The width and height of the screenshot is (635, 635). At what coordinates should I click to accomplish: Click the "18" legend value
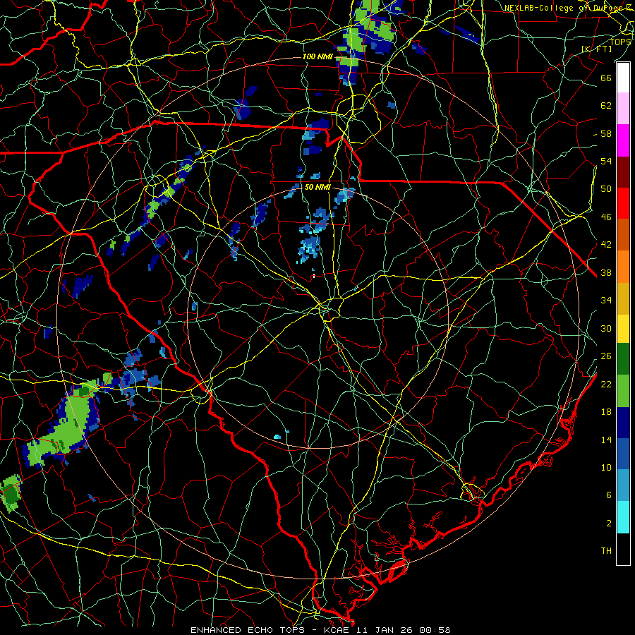tap(606, 412)
